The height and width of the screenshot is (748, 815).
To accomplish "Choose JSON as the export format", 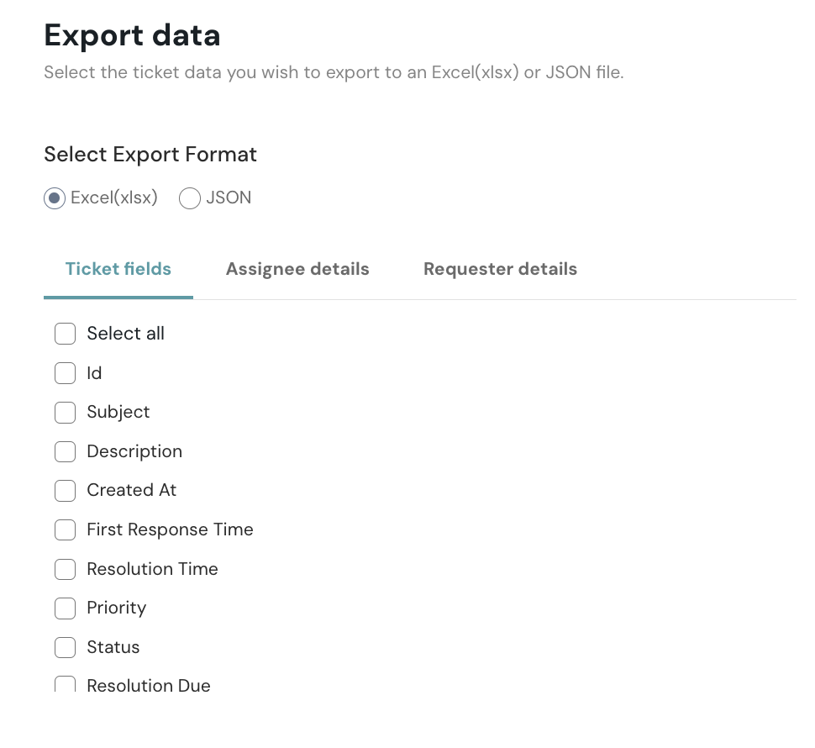I will click(190, 198).
